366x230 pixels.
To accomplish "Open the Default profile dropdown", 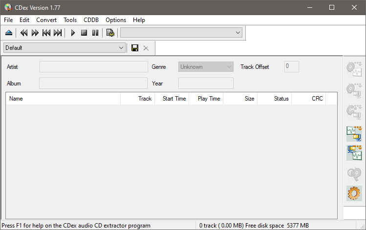I will (65, 48).
